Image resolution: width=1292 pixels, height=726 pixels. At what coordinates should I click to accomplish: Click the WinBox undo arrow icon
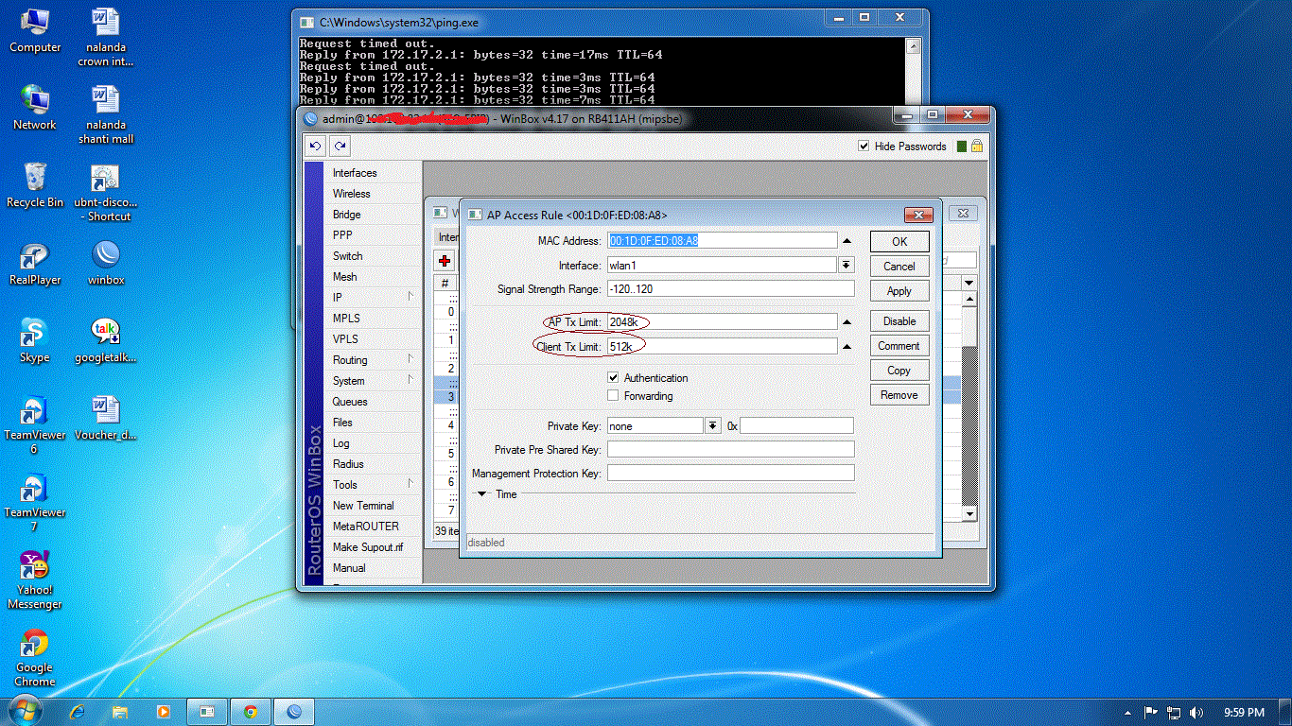[x=316, y=147]
